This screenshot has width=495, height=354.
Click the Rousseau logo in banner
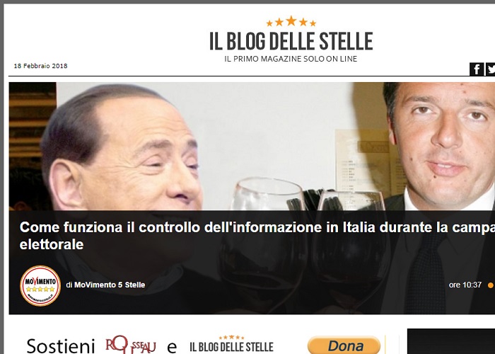pos(131,345)
